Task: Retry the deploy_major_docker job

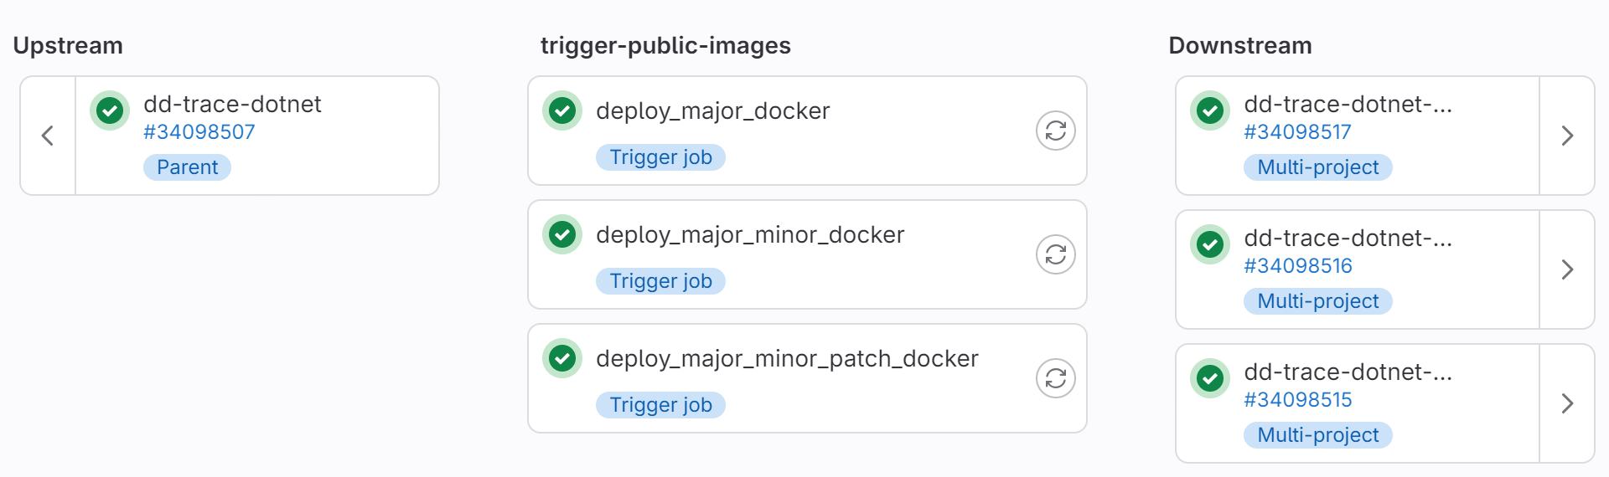Action: tap(1055, 131)
